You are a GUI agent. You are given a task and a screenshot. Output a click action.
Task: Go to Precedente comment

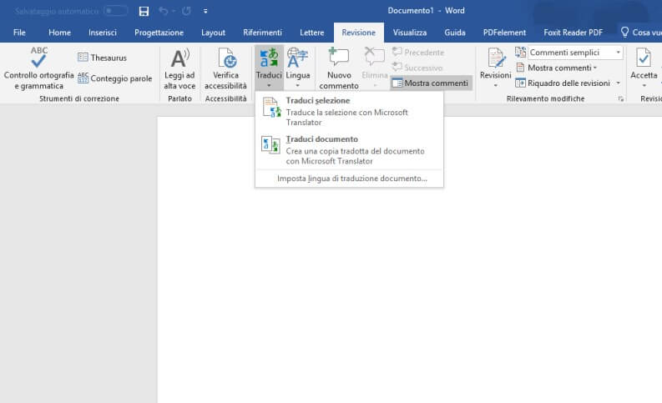pyautogui.click(x=418, y=53)
